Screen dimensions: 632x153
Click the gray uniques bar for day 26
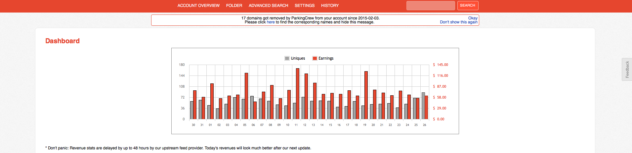[423, 106]
